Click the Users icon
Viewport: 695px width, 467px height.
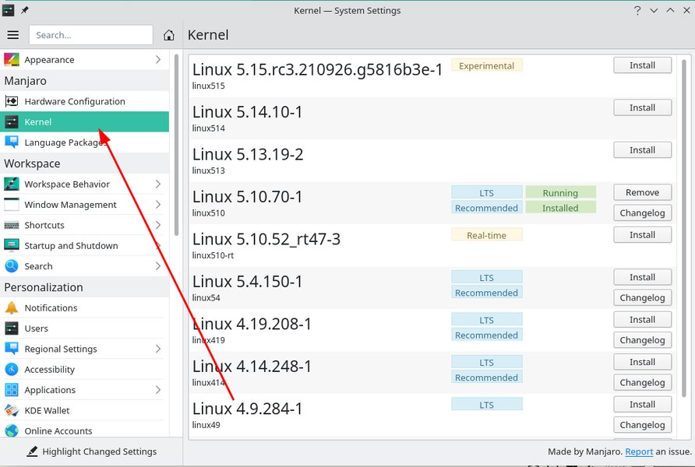11,328
